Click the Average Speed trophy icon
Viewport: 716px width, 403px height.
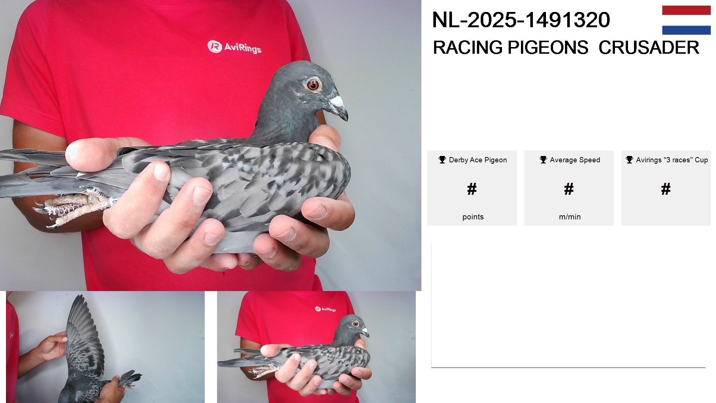click(x=543, y=160)
